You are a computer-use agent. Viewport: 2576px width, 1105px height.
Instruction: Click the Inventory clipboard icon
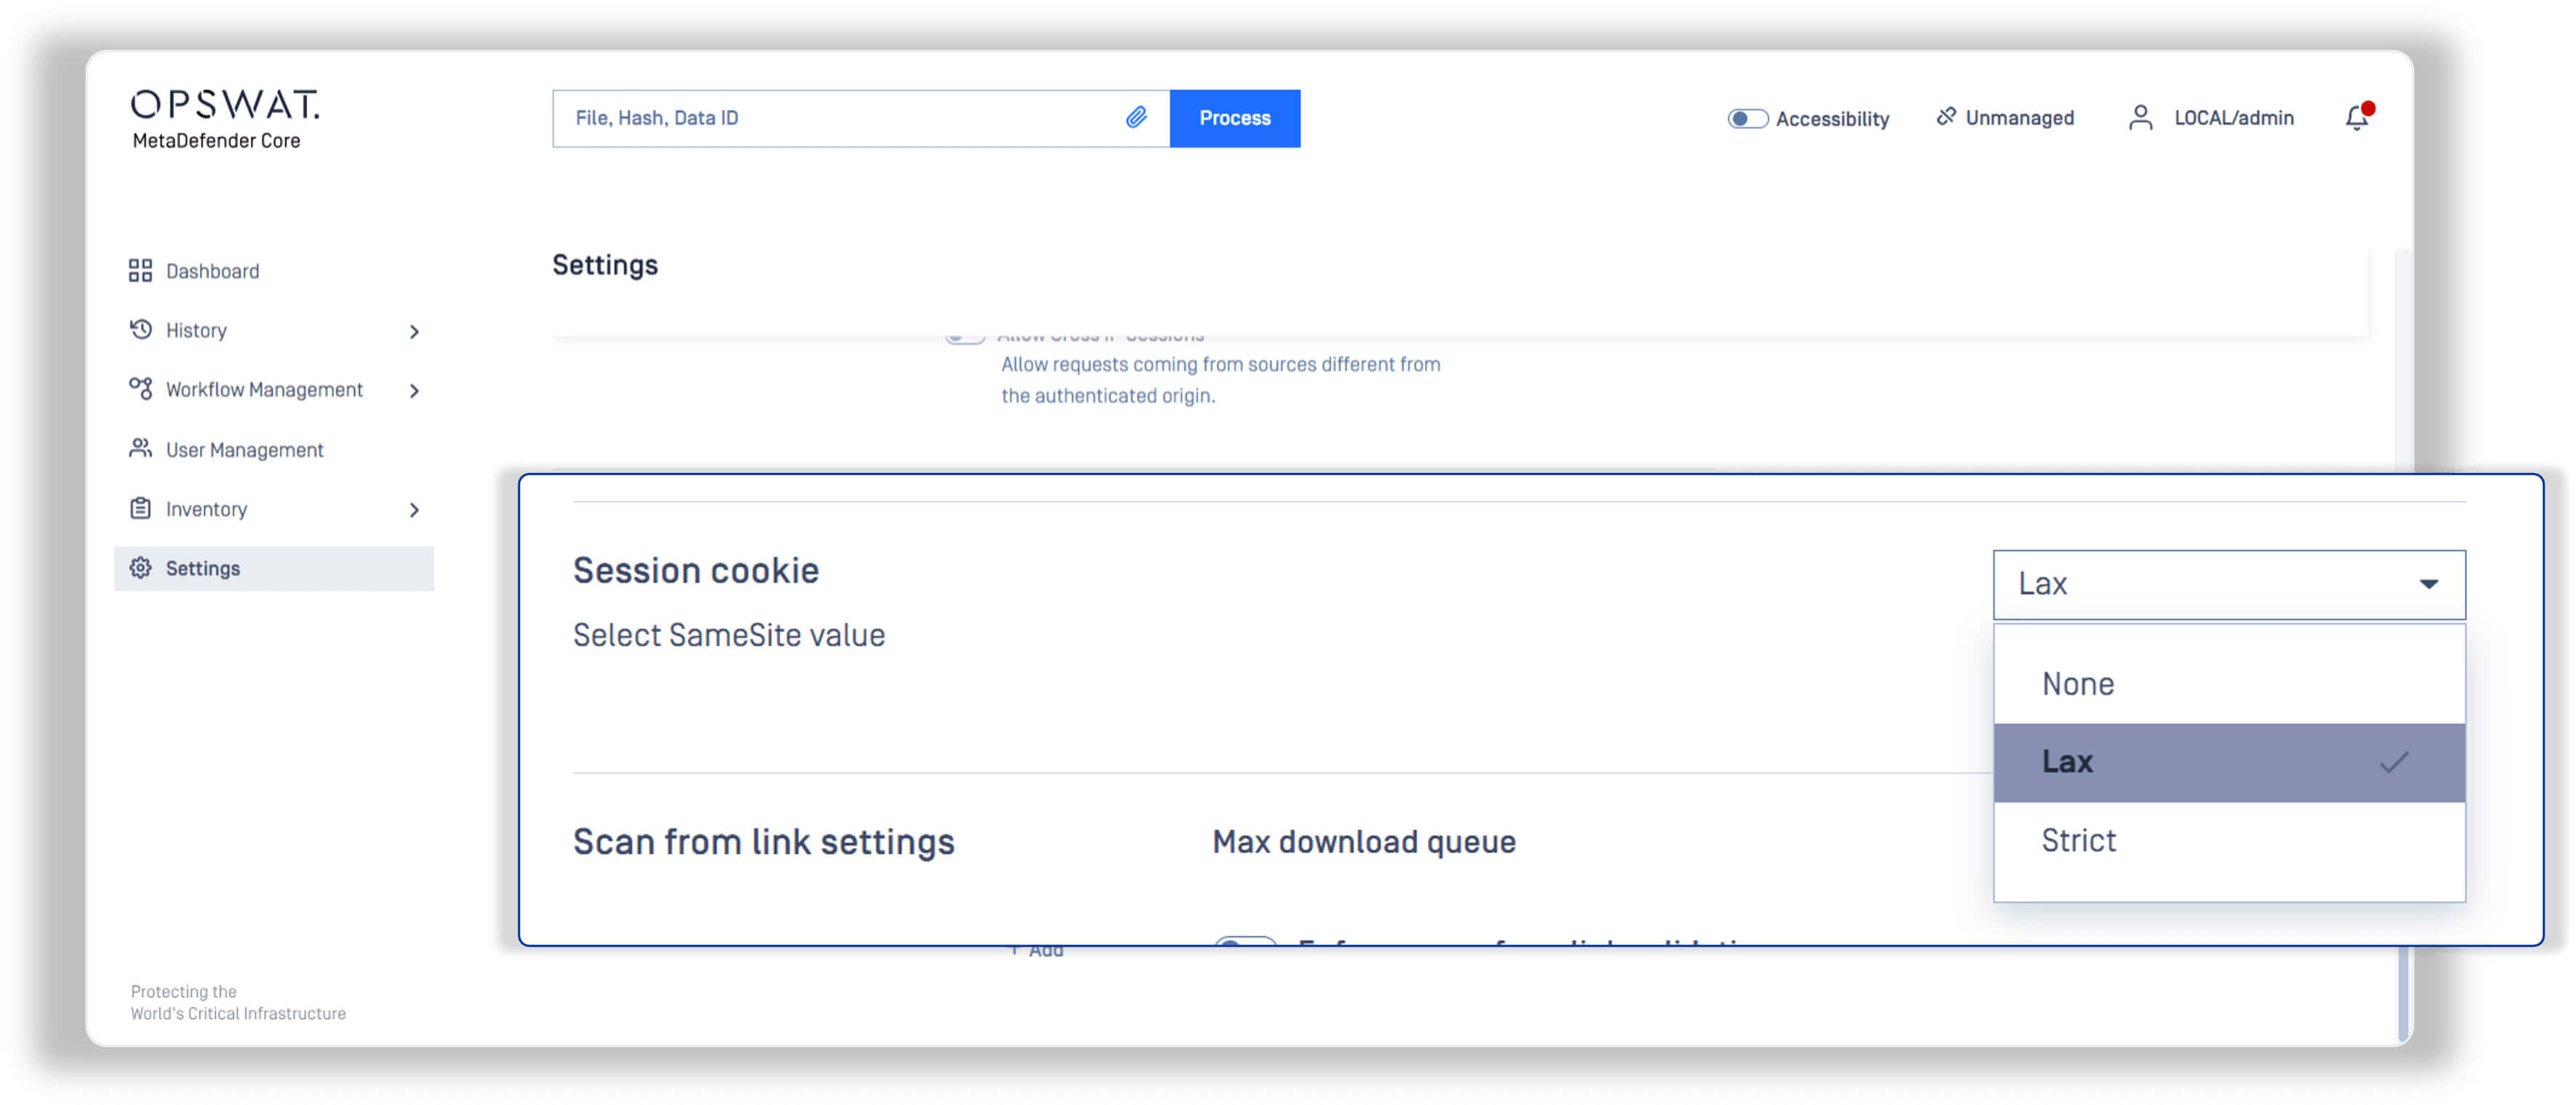tap(140, 509)
